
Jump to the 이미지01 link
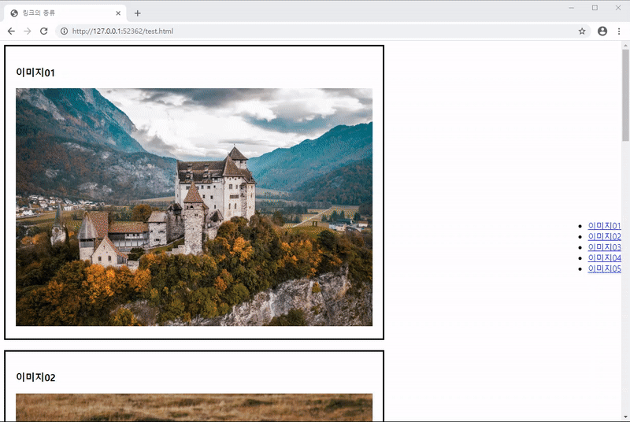(x=604, y=226)
